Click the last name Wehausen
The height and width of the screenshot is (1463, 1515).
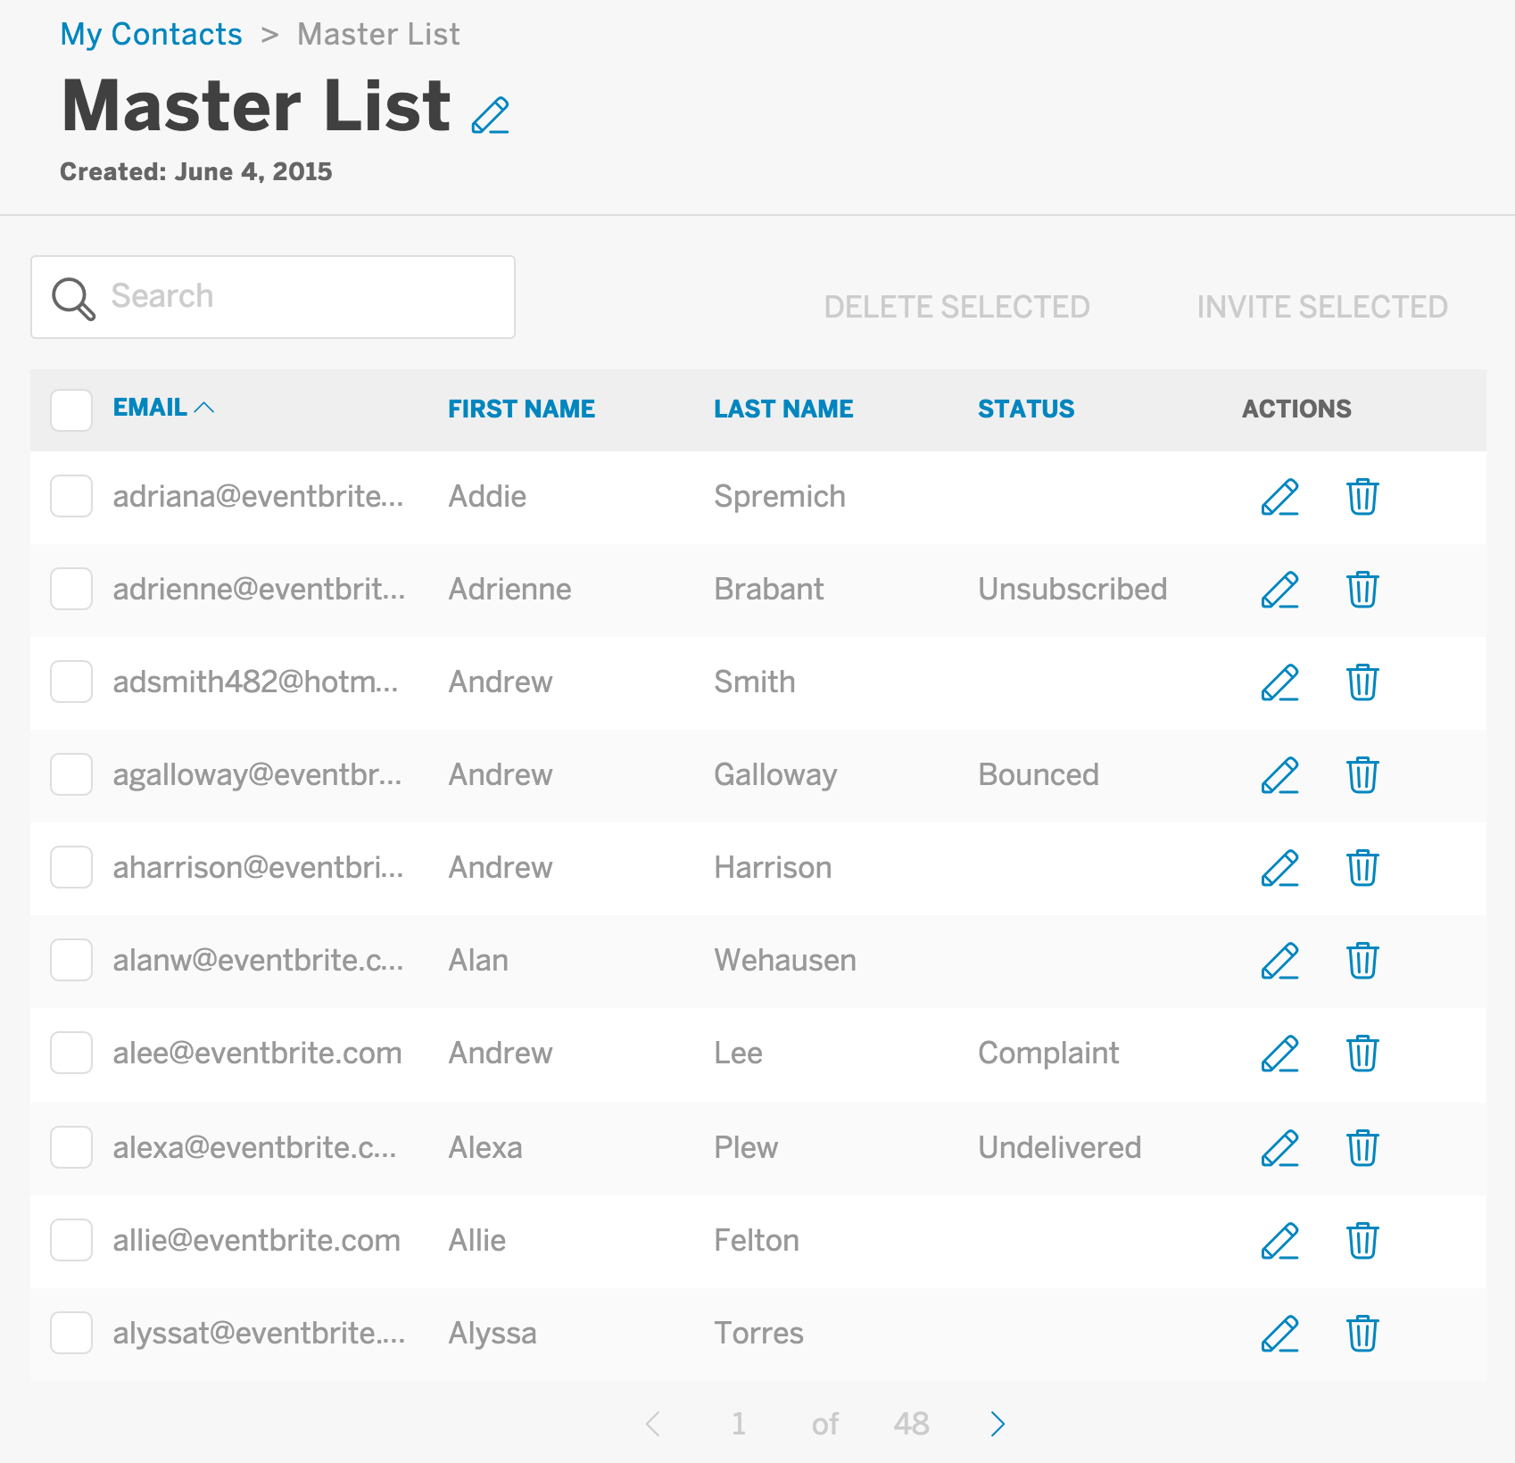point(785,960)
